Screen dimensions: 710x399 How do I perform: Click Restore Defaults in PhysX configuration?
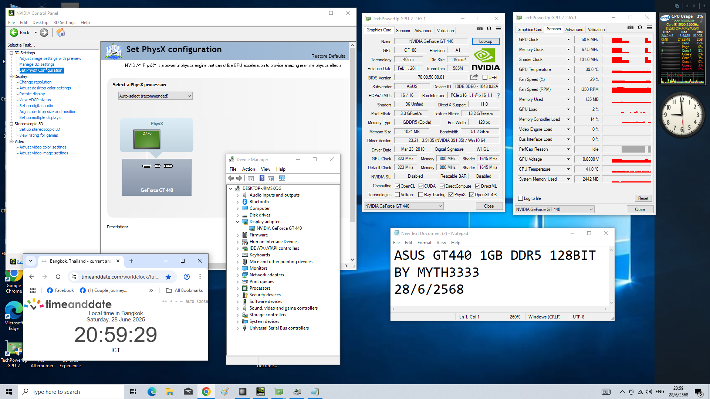tap(328, 56)
